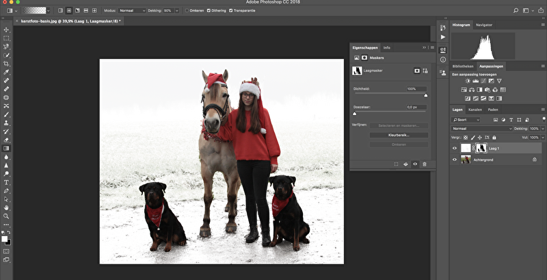Select the Eraser tool
The width and height of the screenshot is (547, 280).
coord(6,140)
